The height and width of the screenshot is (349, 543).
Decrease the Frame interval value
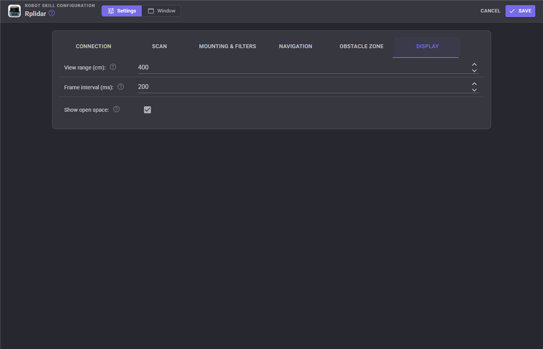click(474, 90)
